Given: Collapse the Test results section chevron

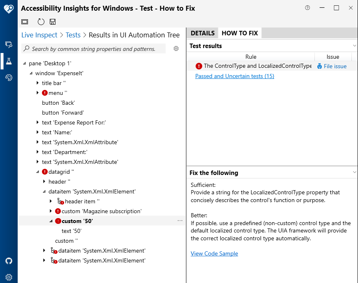Looking at the screenshot, I should pyautogui.click(x=354, y=46).
